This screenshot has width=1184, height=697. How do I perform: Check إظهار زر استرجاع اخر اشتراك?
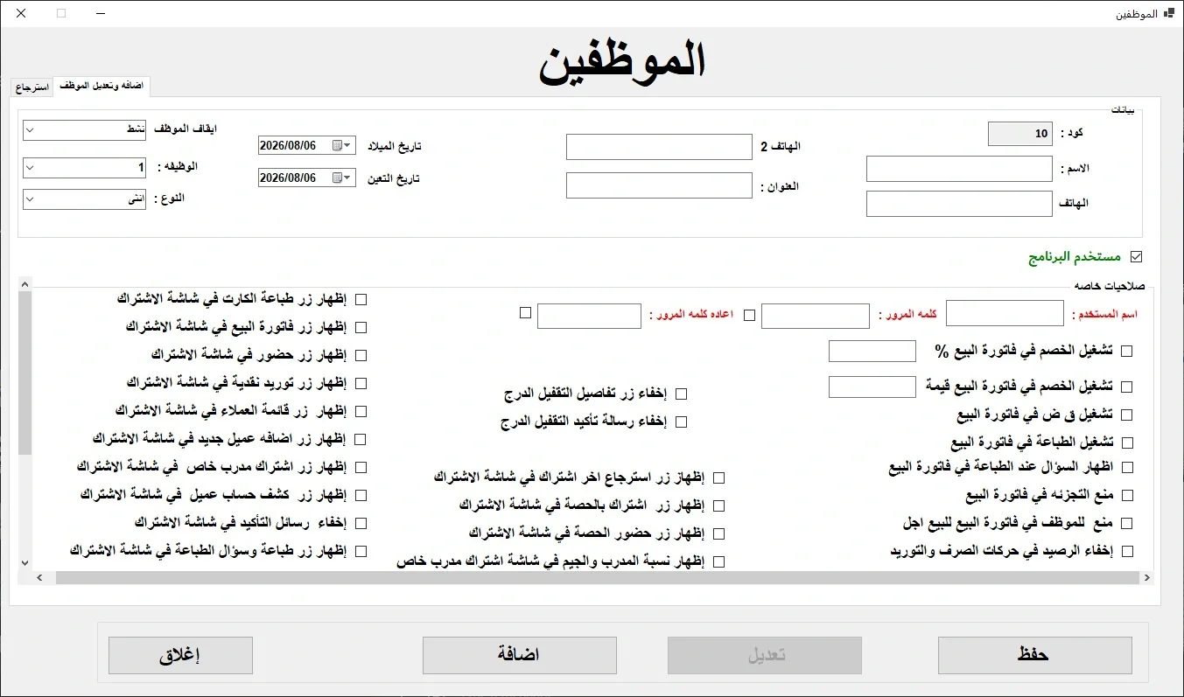(x=719, y=478)
